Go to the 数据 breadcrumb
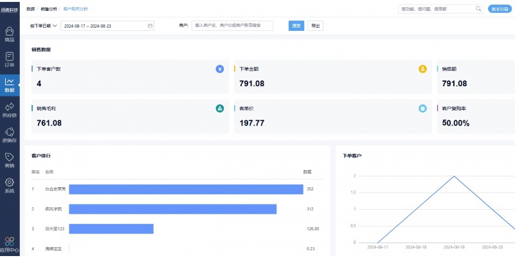The width and height of the screenshot is (515, 258). (31, 9)
